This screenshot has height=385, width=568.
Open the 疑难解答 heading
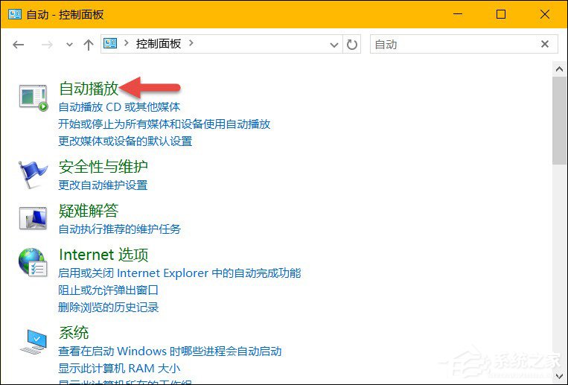coord(89,210)
